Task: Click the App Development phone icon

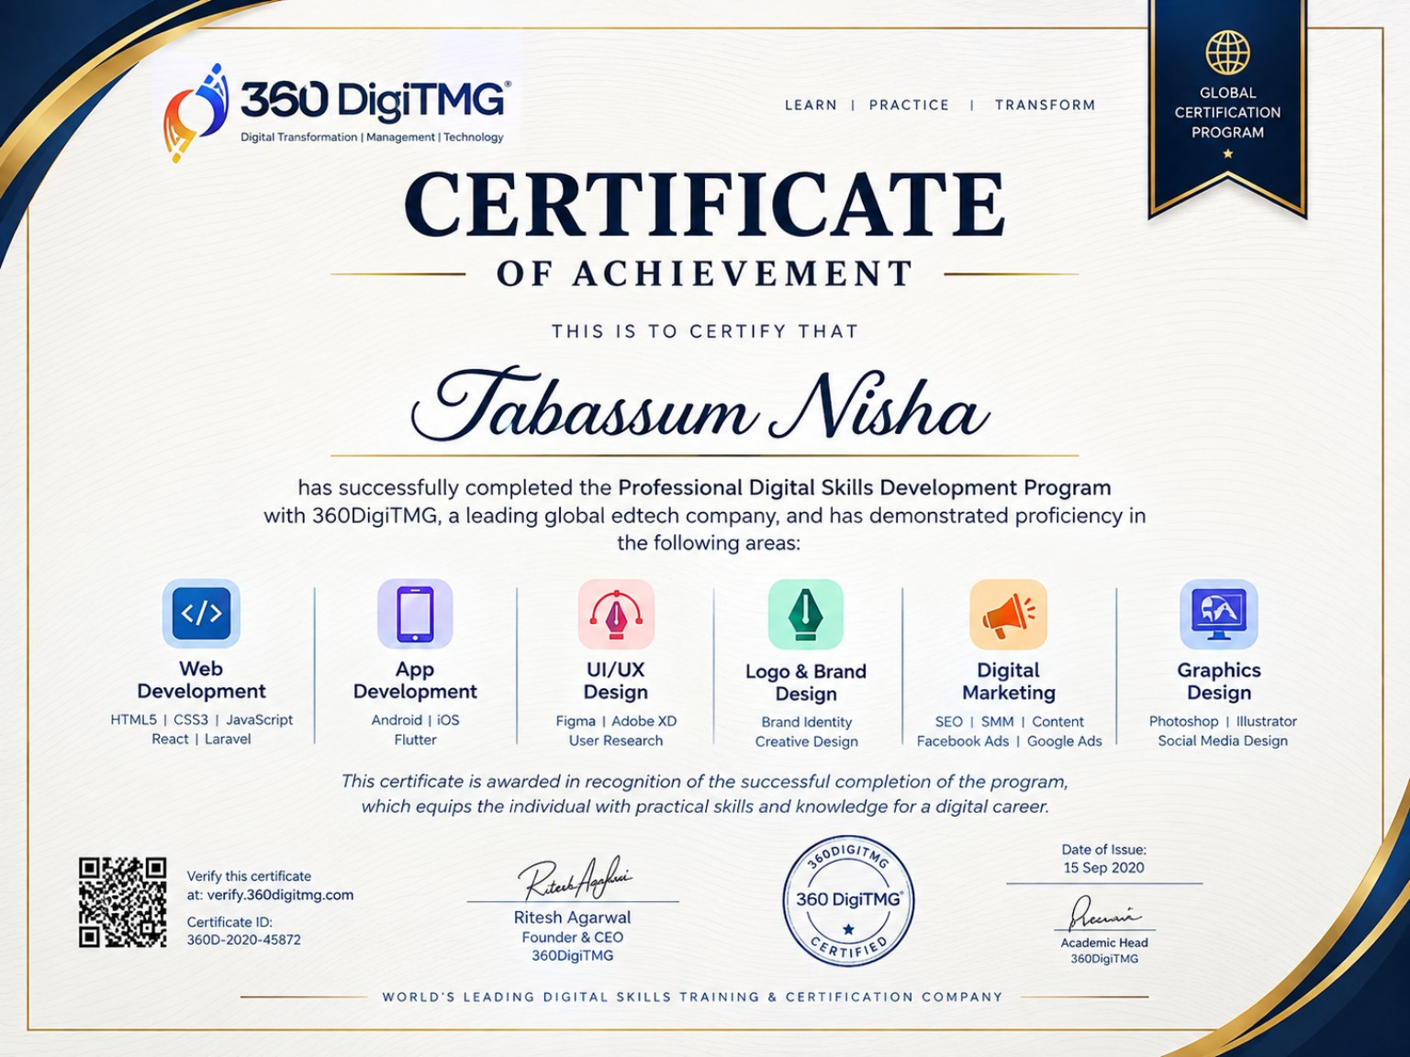Action: [x=415, y=613]
